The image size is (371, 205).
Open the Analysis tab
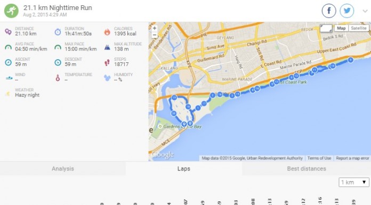[x=63, y=169]
